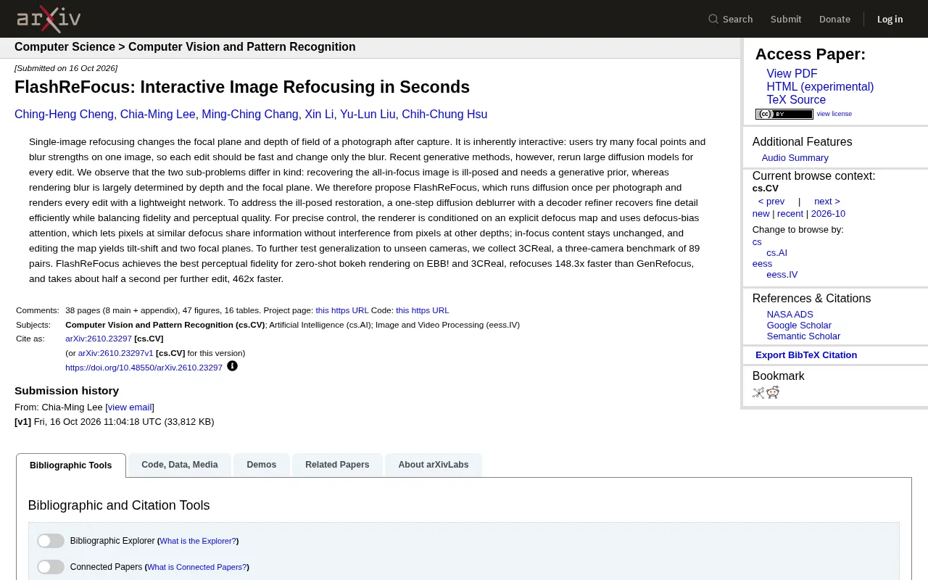Browse new cs.CV submissions
Viewport: 928px width, 580px height.
[x=761, y=214]
